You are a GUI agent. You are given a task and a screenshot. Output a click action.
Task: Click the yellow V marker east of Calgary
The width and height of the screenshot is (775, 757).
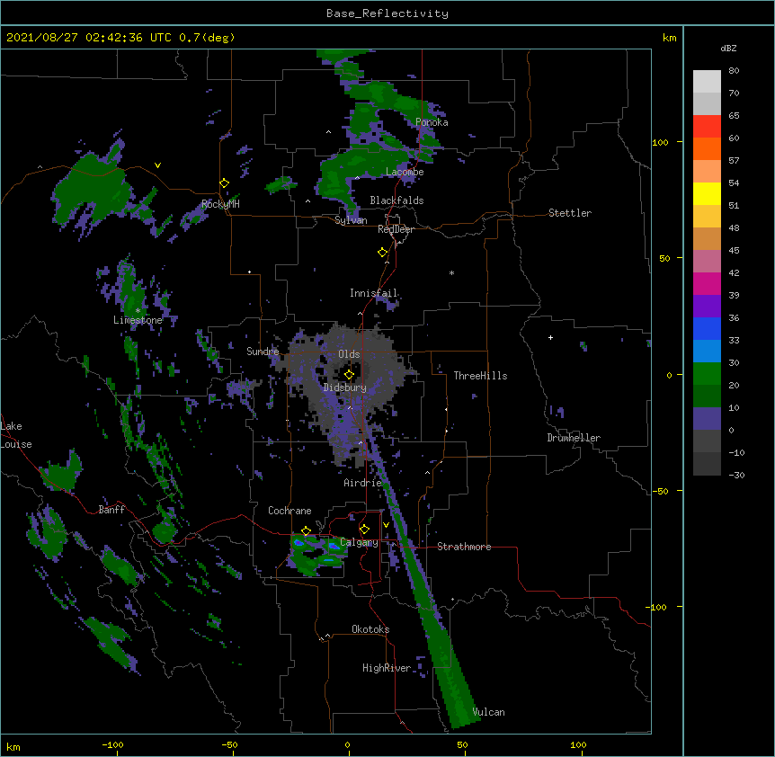click(386, 525)
